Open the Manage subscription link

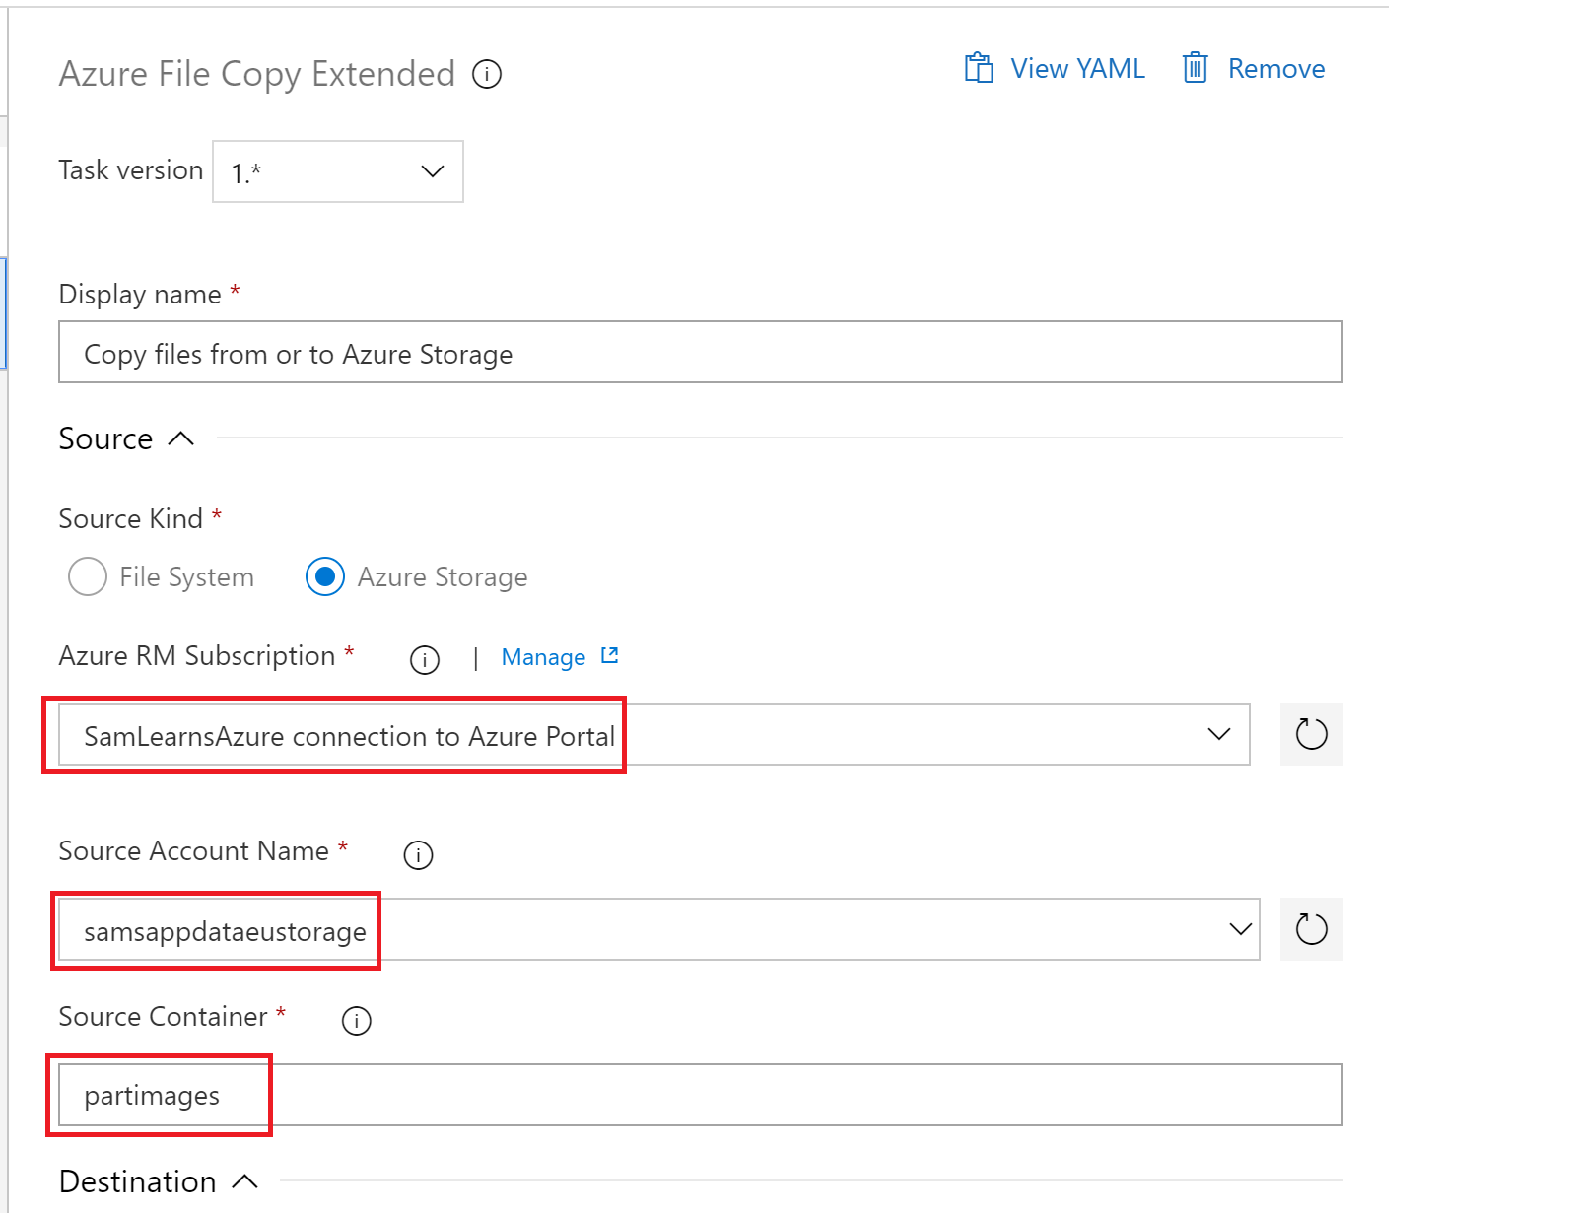pos(543,657)
